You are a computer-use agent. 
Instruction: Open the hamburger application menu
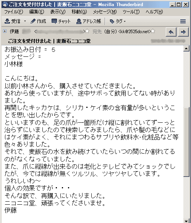[x=183, y=21]
